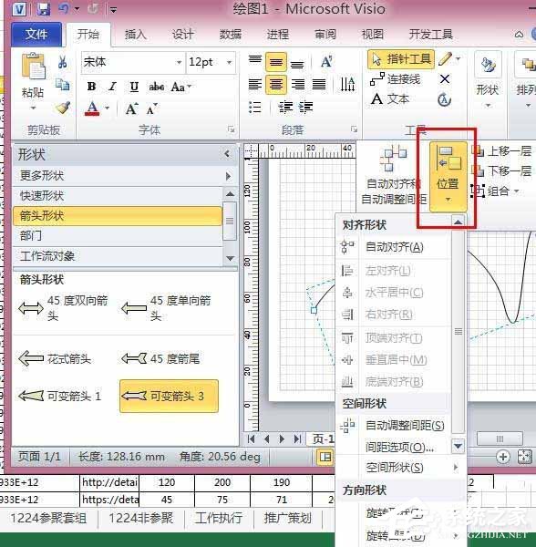Click the Cut scissors icon
This screenshot has width=536, height=547.
[x=62, y=62]
